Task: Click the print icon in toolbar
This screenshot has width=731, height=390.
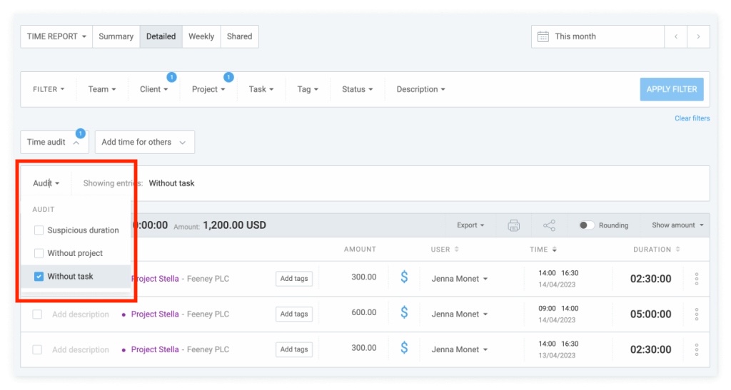Action: point(513,225)
